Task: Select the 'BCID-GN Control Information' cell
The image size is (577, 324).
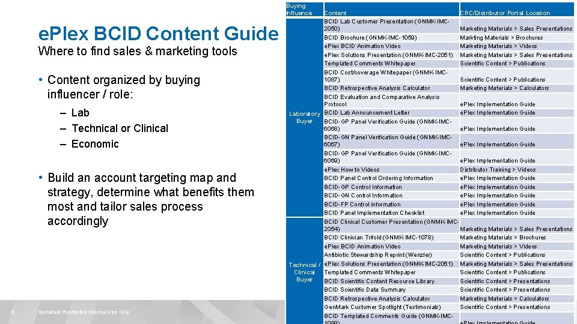Action: (x=391, y=196)
